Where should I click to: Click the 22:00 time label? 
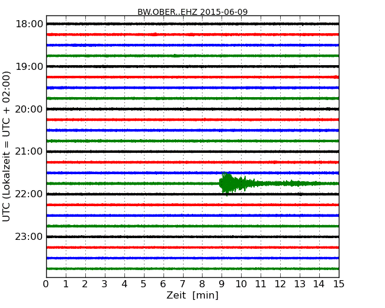[29, 194]
